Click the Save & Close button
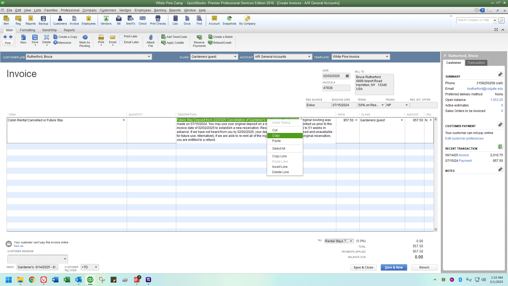508x286 pixels. point(363,267)
